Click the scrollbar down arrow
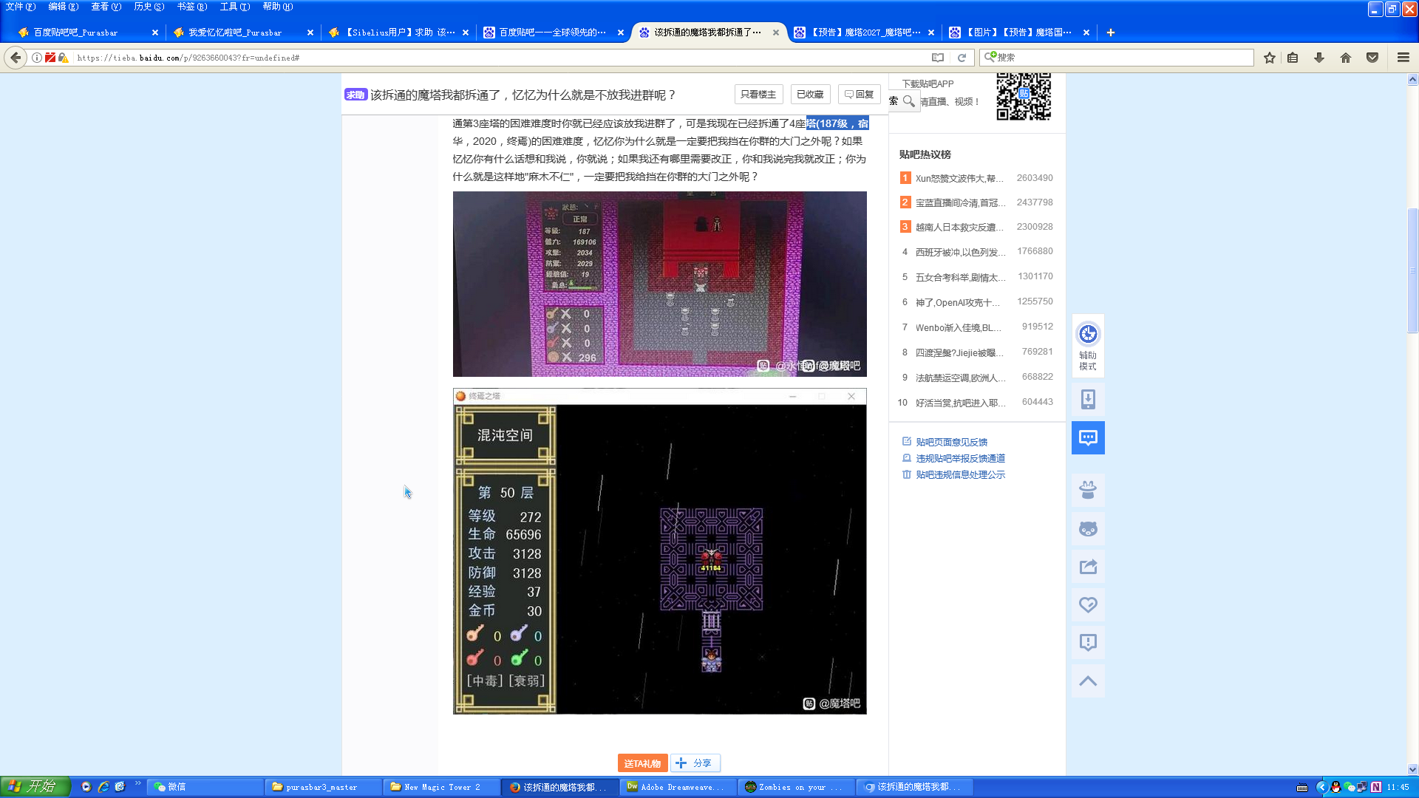 point(1412,769)
